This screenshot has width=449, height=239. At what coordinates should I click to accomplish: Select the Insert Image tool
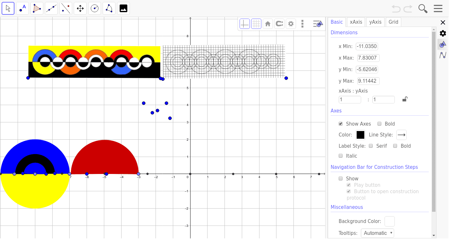point(123,8)
